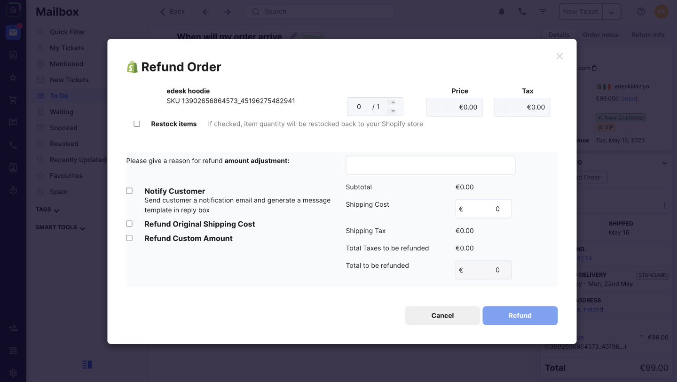The image size is (677, 382).
Task: Check the Restock items checkbox
Action: point(137,124)
